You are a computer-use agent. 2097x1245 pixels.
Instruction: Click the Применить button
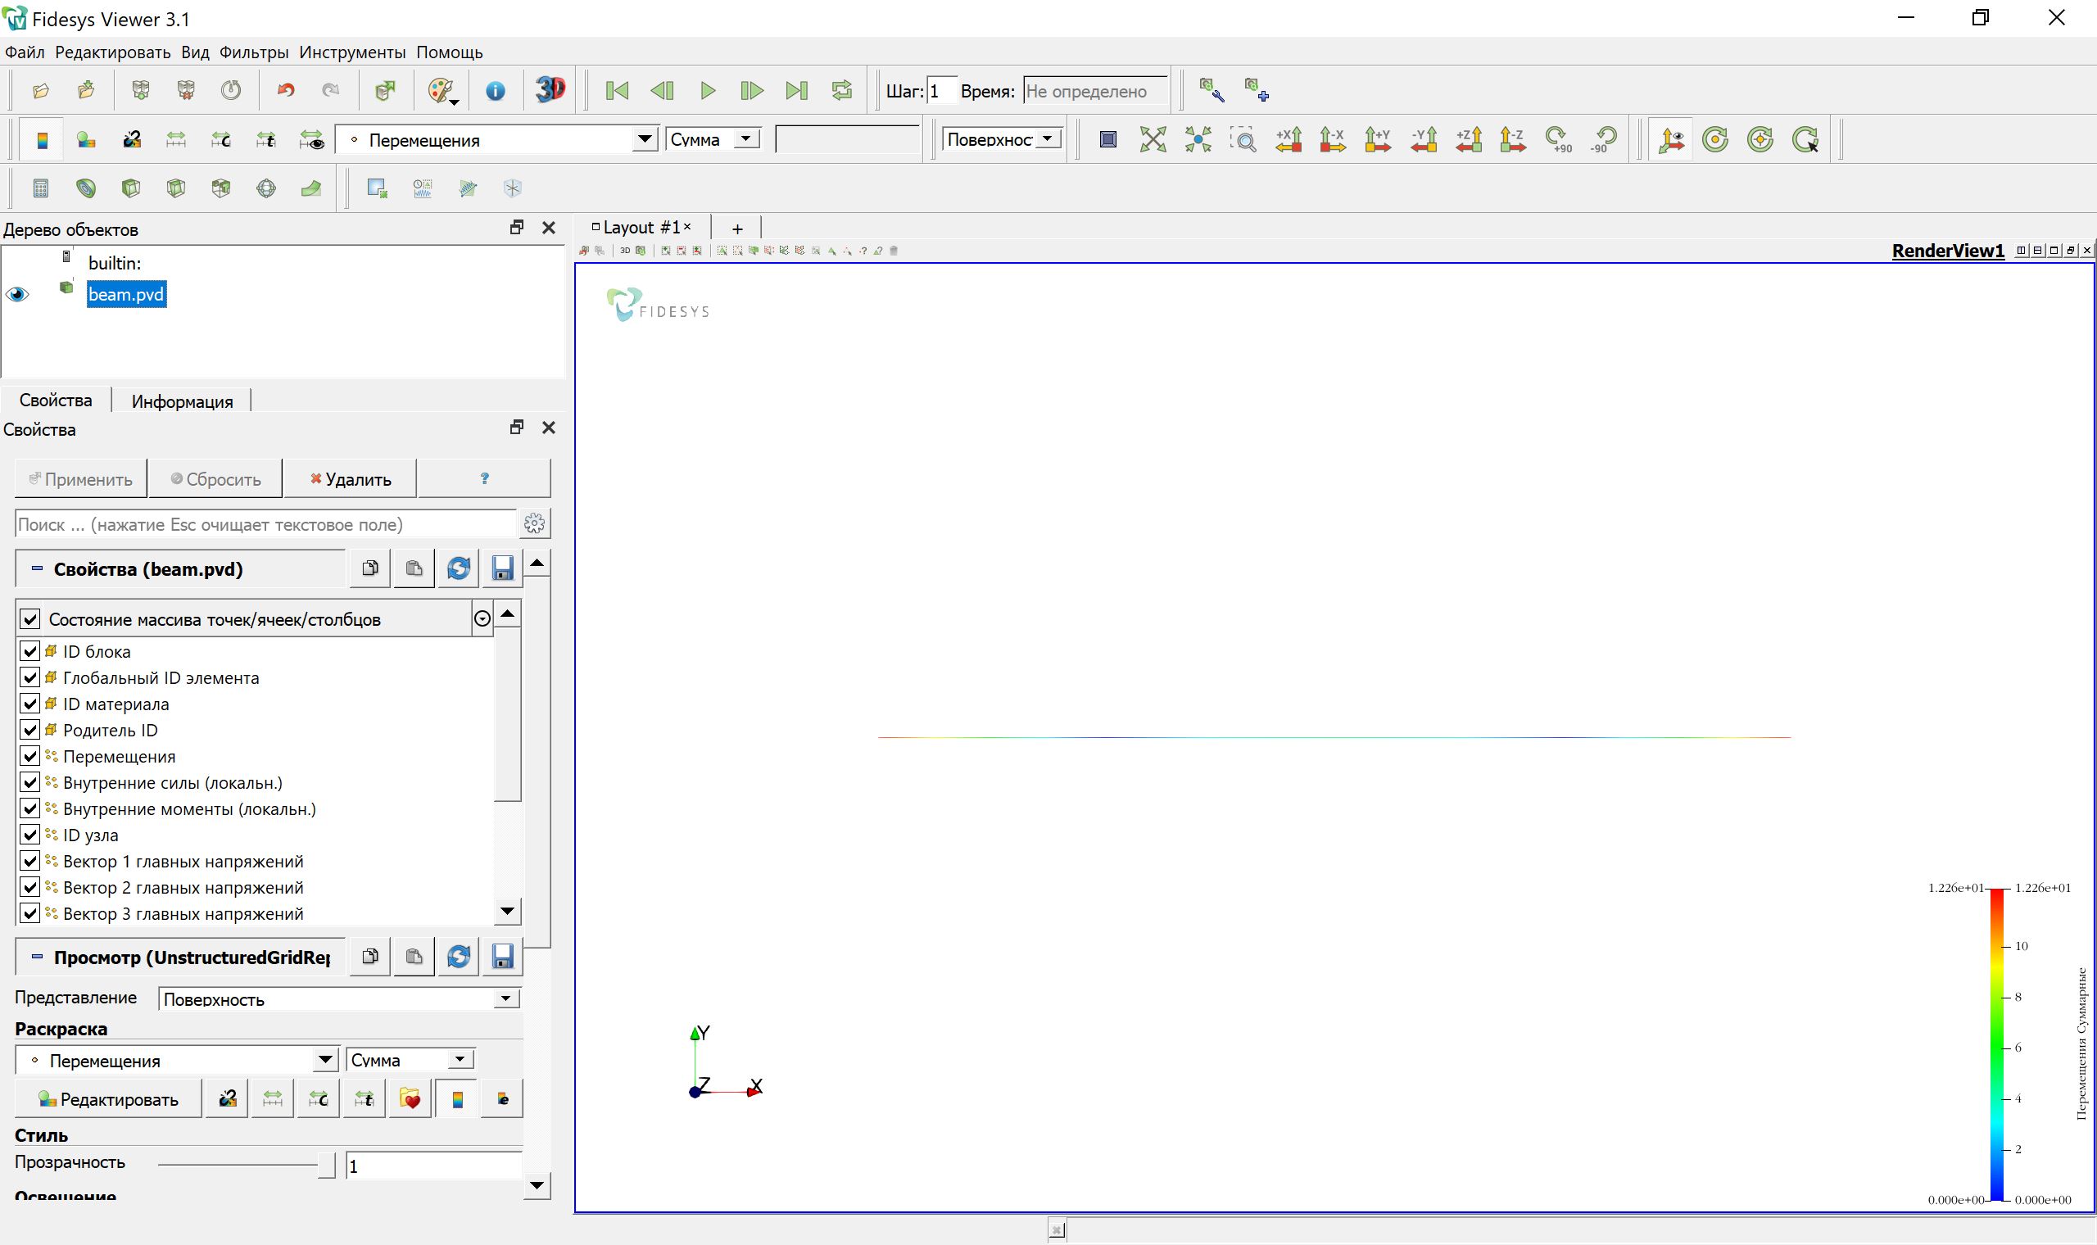(80, 479)
